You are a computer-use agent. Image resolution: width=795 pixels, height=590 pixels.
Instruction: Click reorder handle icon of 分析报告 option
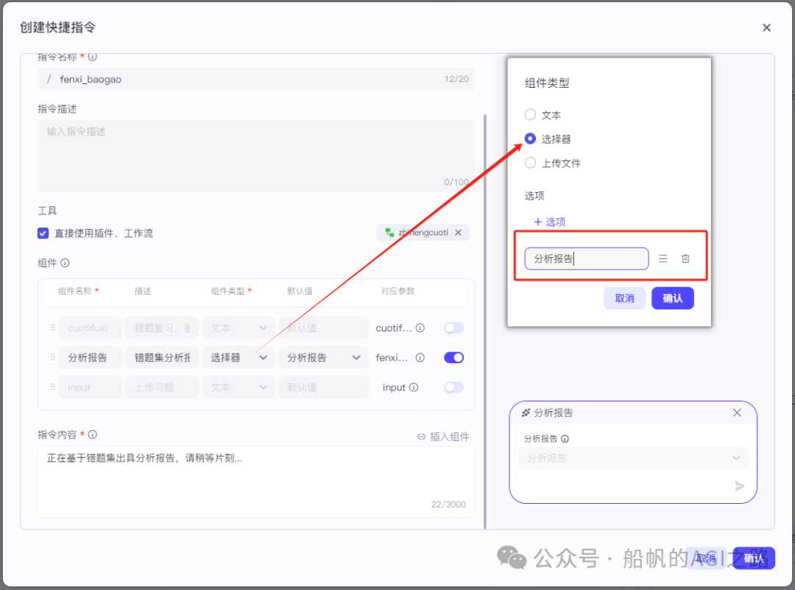click(662, 259)
